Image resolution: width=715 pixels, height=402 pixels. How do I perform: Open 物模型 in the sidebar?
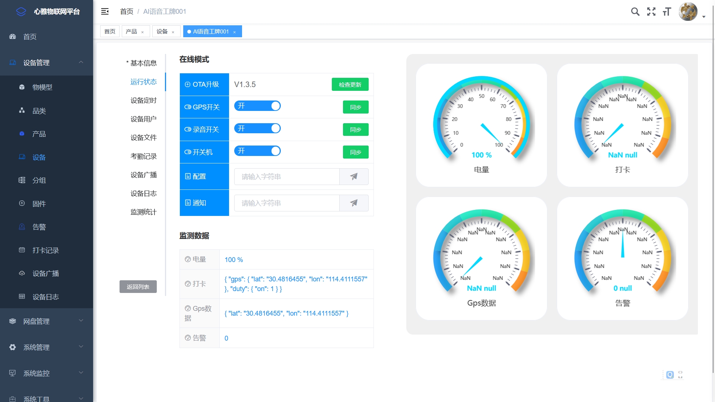pos(42,87)
